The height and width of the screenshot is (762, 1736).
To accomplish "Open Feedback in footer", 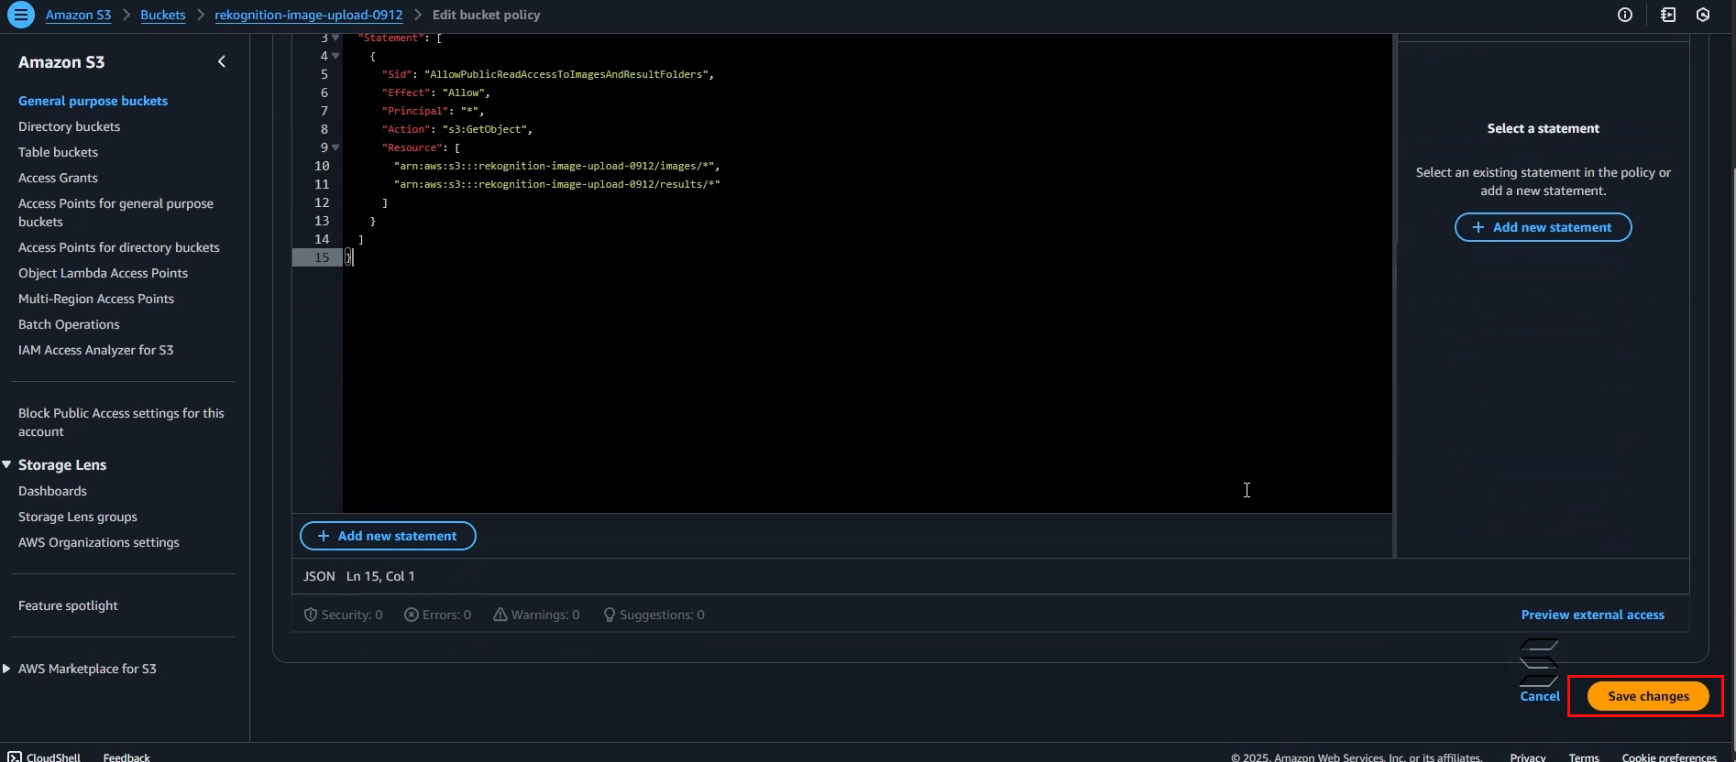I will click(126, 757).
